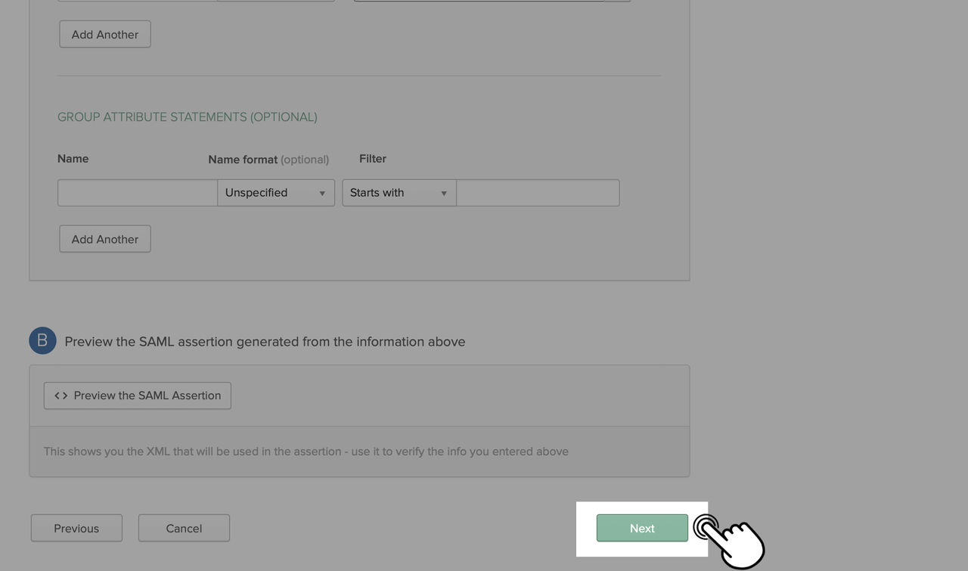
Task: Click the dropdown arrow on Starts with selector
Action: click(x=444, y=193)
